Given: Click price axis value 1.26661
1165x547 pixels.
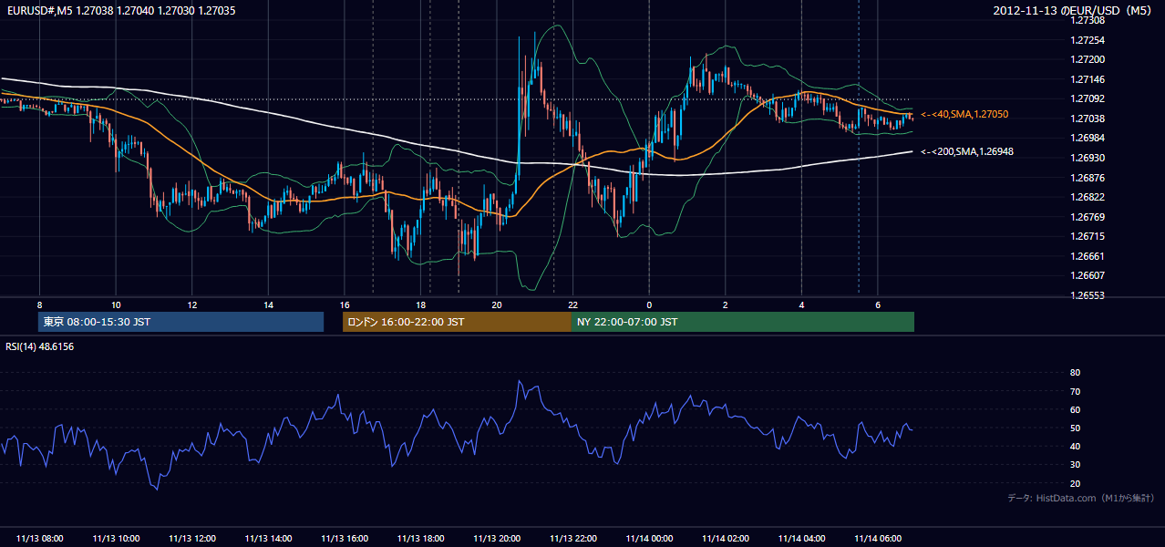Looking at the screenshot, I should click(x=1087, y=256).
